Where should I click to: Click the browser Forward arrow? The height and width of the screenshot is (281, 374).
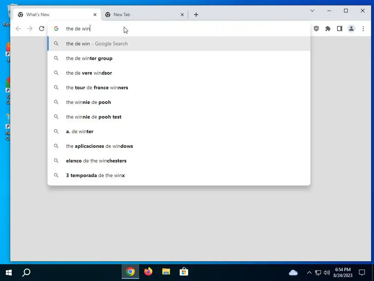pos(30,29)
